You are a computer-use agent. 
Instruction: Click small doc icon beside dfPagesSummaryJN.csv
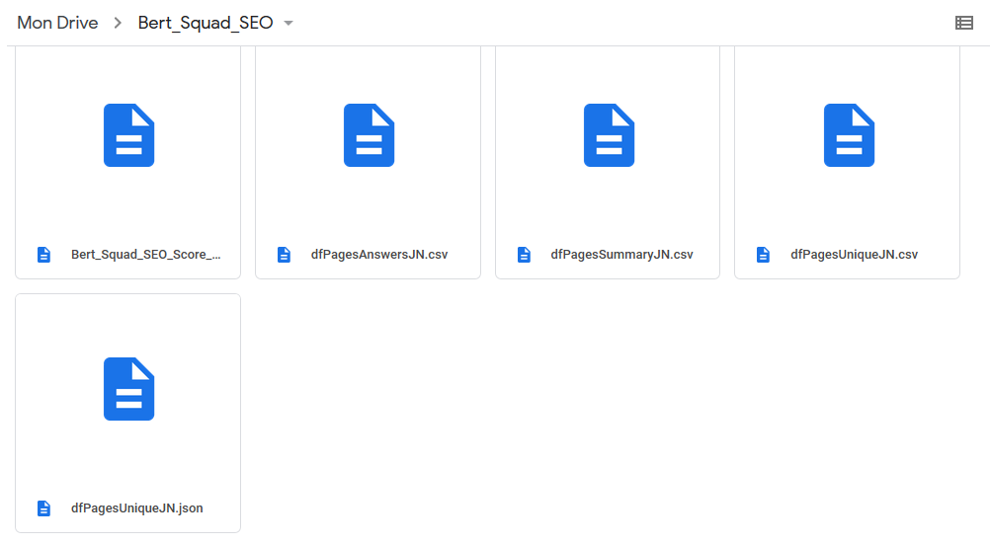coord(524,254)
